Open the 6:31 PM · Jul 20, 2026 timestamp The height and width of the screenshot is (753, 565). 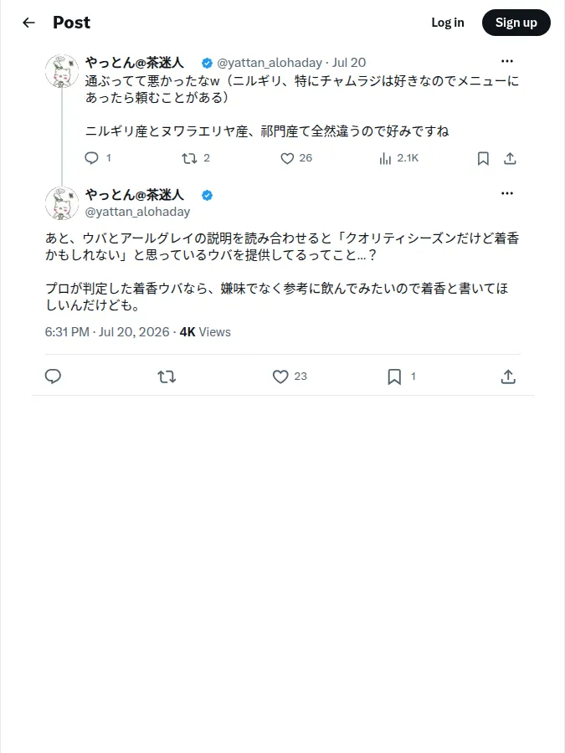(x=107, y=332)
